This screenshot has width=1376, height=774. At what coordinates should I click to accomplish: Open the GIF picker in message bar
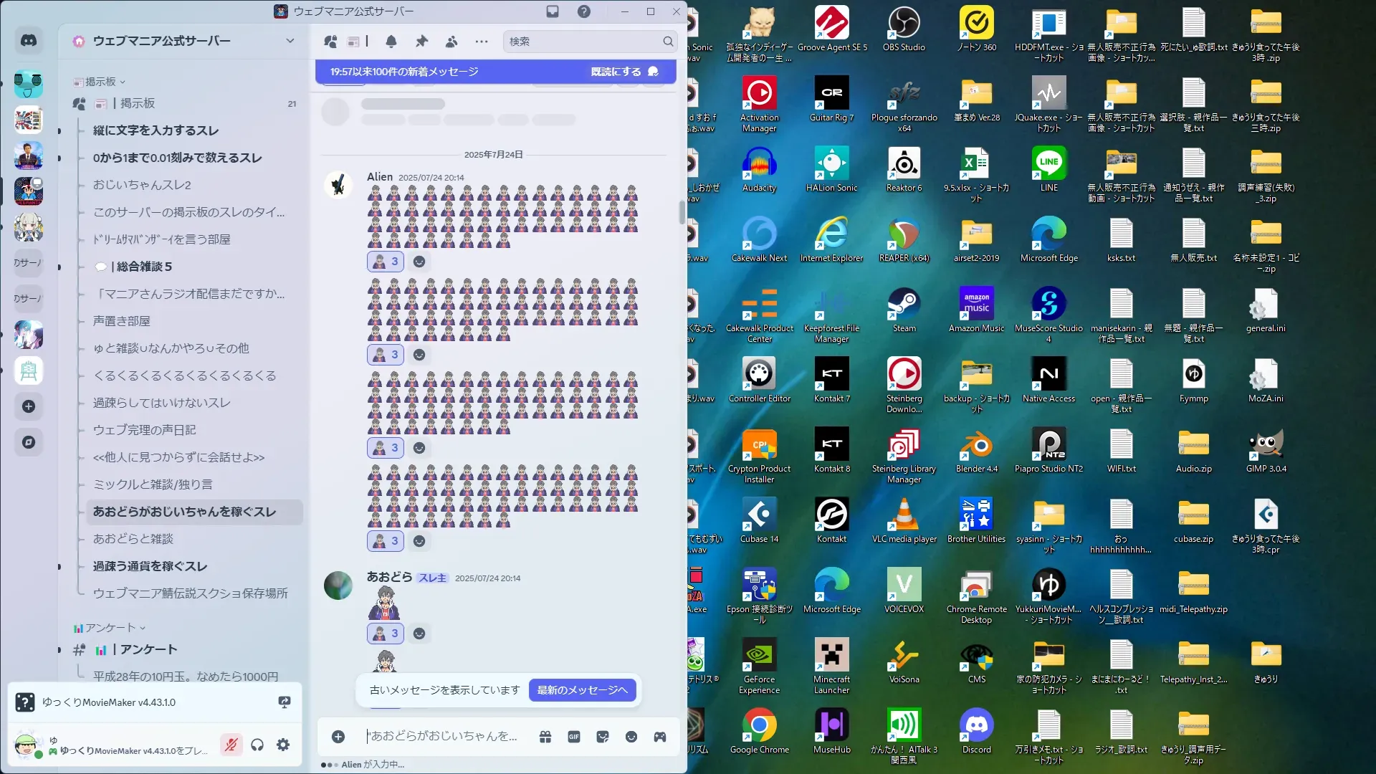click(574, 737)
